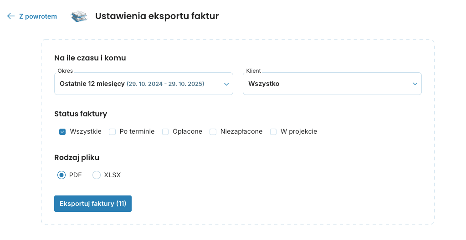The image size is (466, 240).
Task: Tick the Niezapłacone checkbox
Action: pyautogui.click(x=213, y=132)
